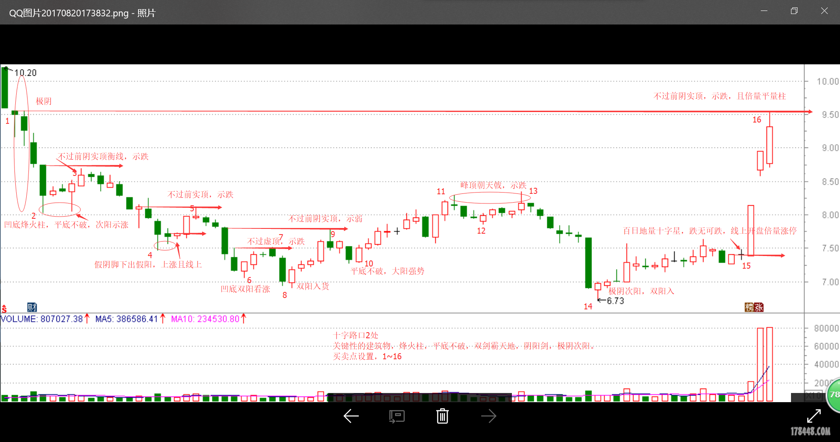Click the 极阴次阳,双阳入 annotation
This screenshot has width=840, height=442.
[x=641, y=291]
